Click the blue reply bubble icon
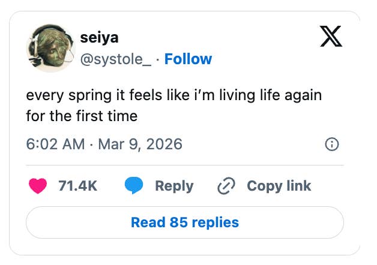 (133, 186)
